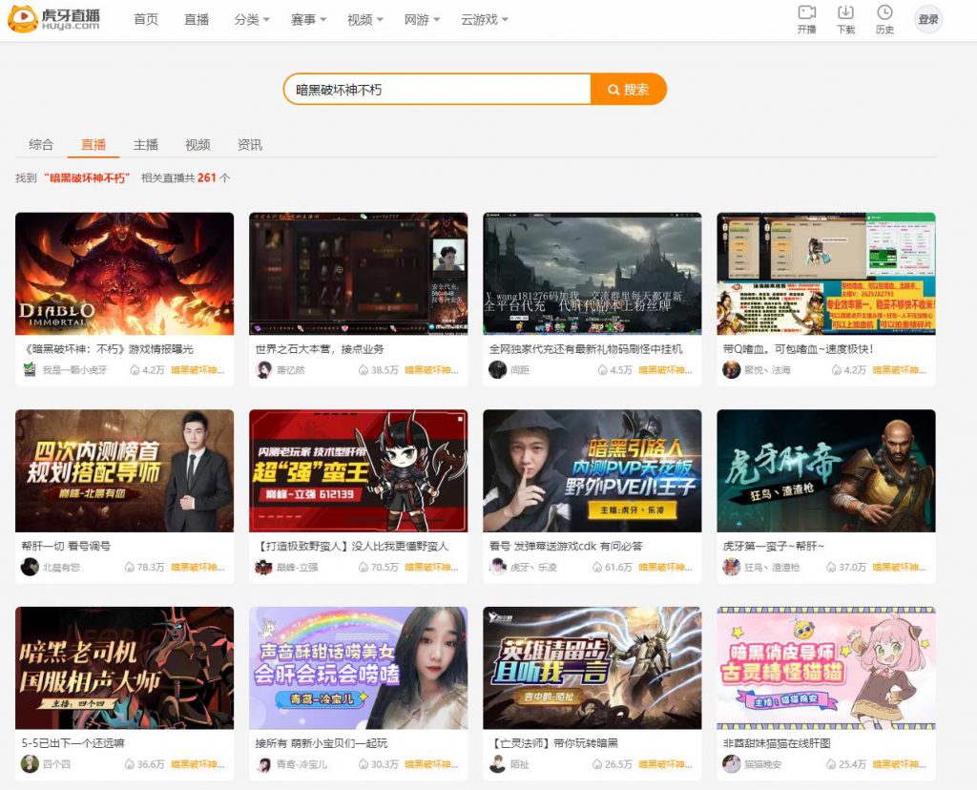Switch to the 主播 results tab
977x790 pixels.
tap(146, 144)
